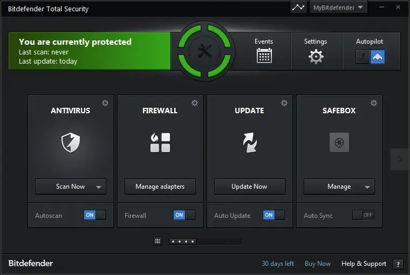
Task: Click the Last scan: never text
Action: click(44, 52)
